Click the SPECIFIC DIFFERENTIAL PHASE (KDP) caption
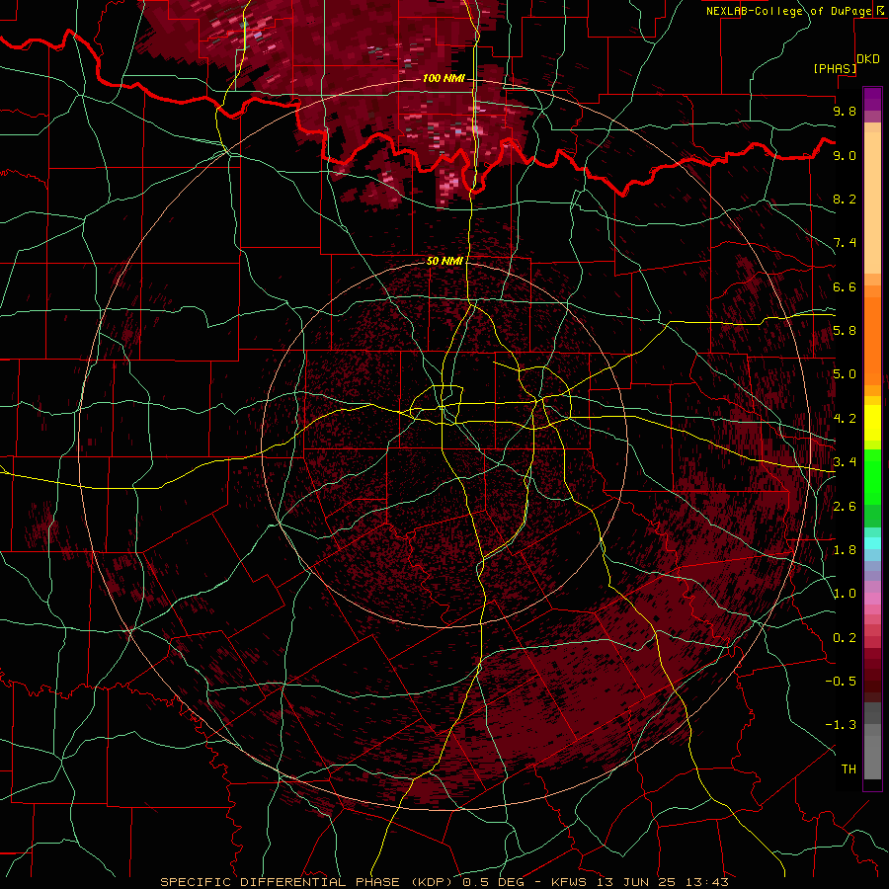Viewport: 889px width, 889px height. pyautogui.click(x=308, y=882)
